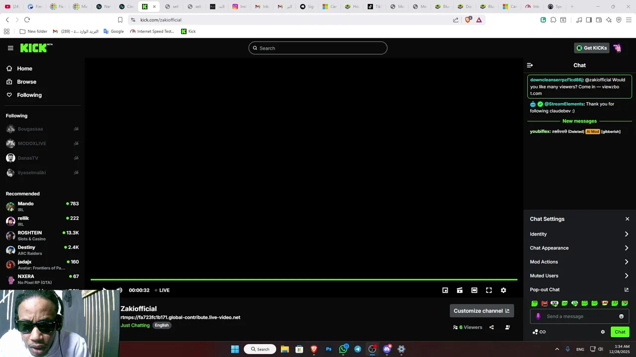Viewport: 636px width, 357px height.
Task: Jump to New messages in chat
Action: (579, 121)
